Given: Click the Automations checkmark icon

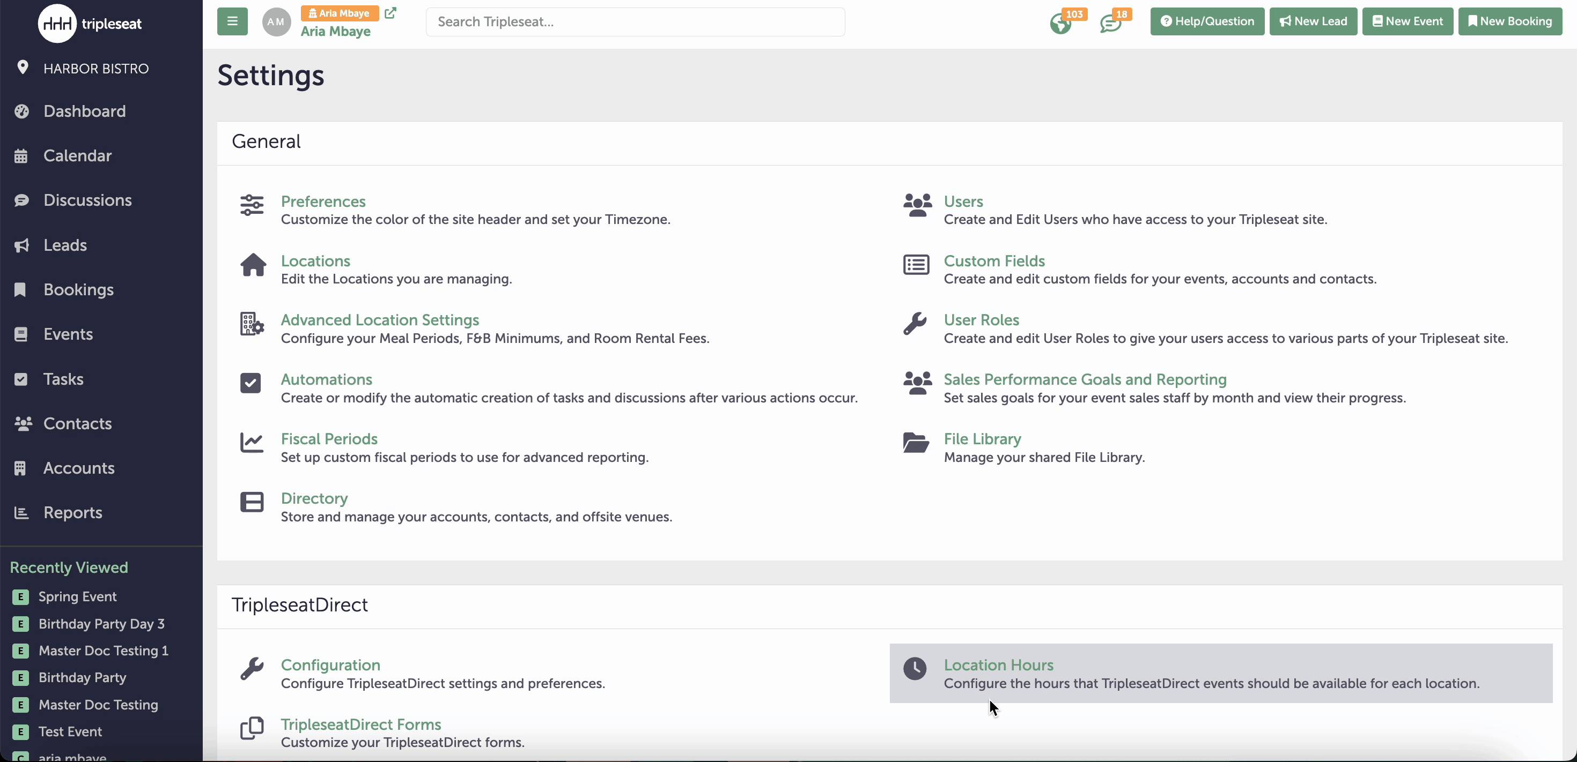Looking at the screenshot, I should (x=250, y=384).
